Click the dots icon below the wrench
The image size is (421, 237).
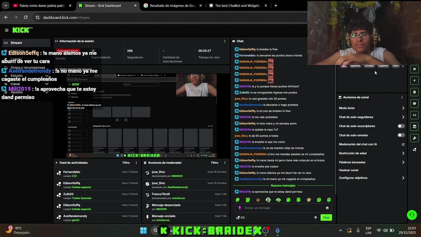point(414,149)
